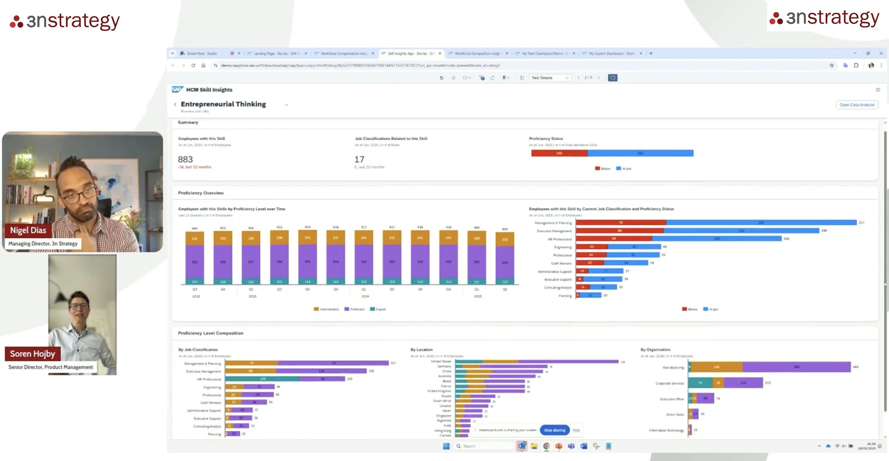Click the Redo icon in the toolbar
The height and width of the screenshot is (461, 889).
tap(453, 78)
